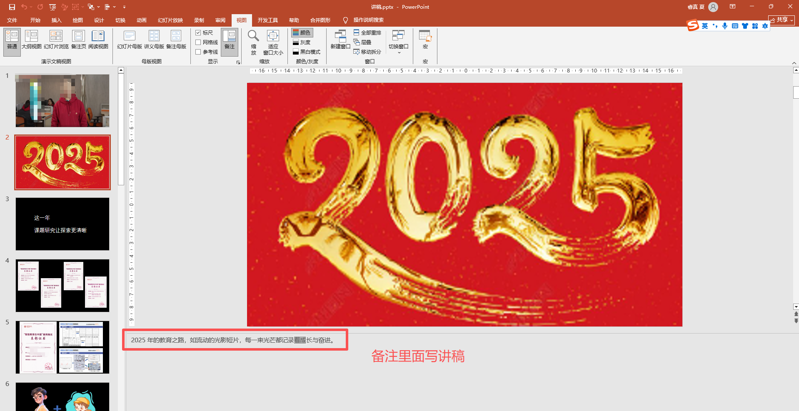
Task: Redo the action with the repeat arrow
Action: tap(40, 7)
